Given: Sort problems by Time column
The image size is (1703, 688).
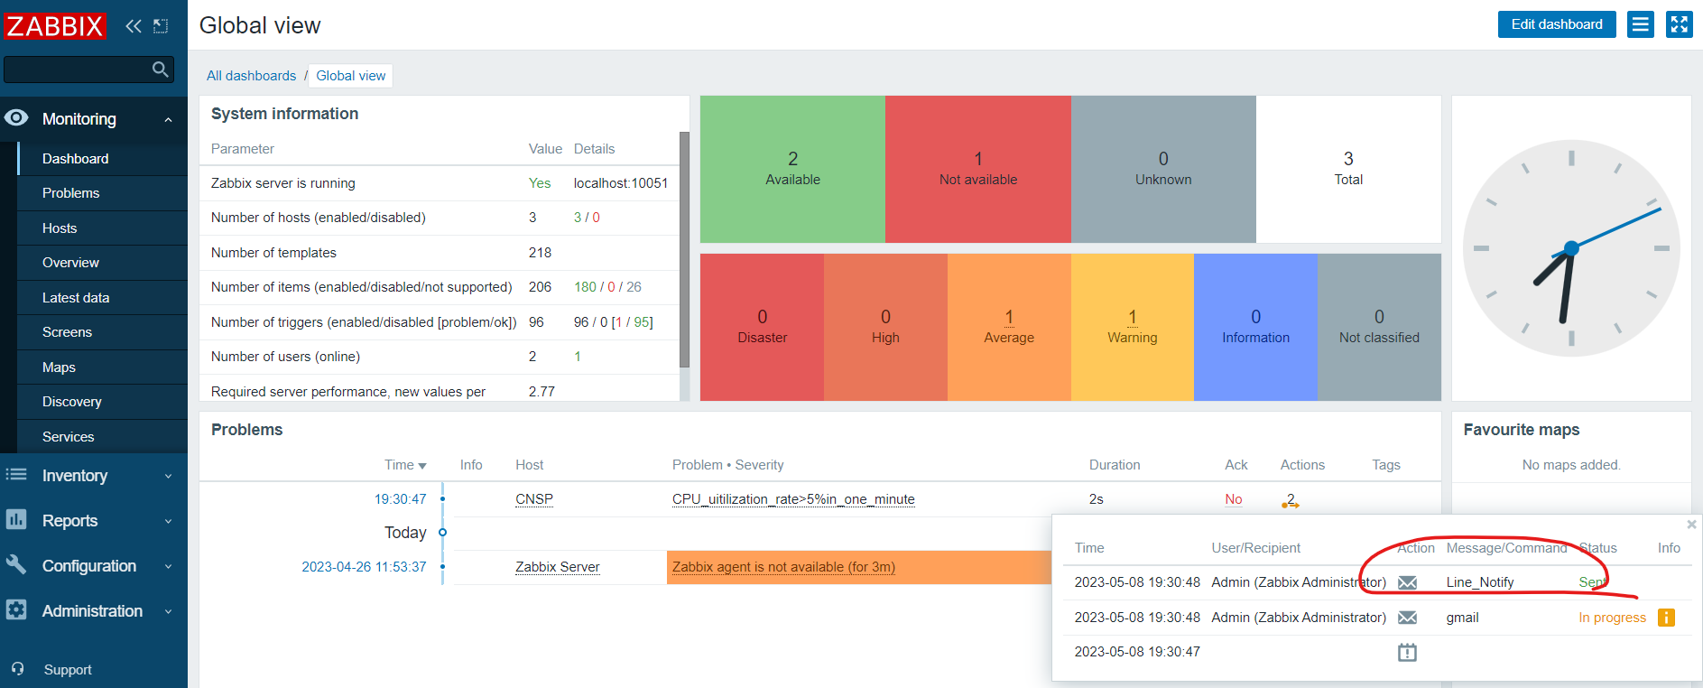Looking at the screenshot, I should 405,465.
